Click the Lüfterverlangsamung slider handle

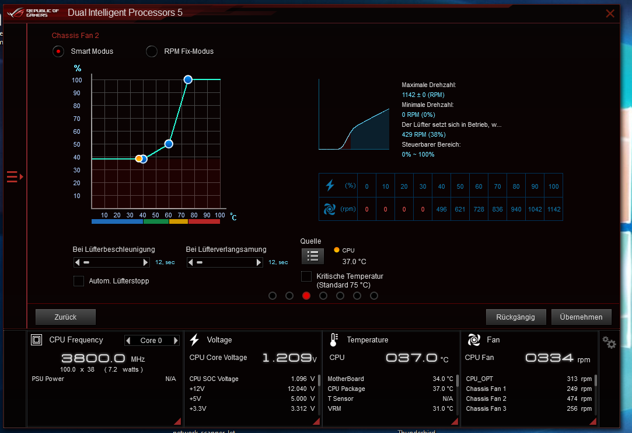point(200,262)
